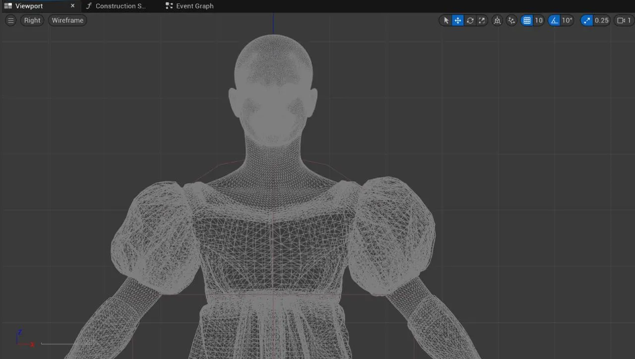This screenshot has height=359, width=635.
Task: Switch to the rotate transform tool
Action: click(x=470, y=20)
